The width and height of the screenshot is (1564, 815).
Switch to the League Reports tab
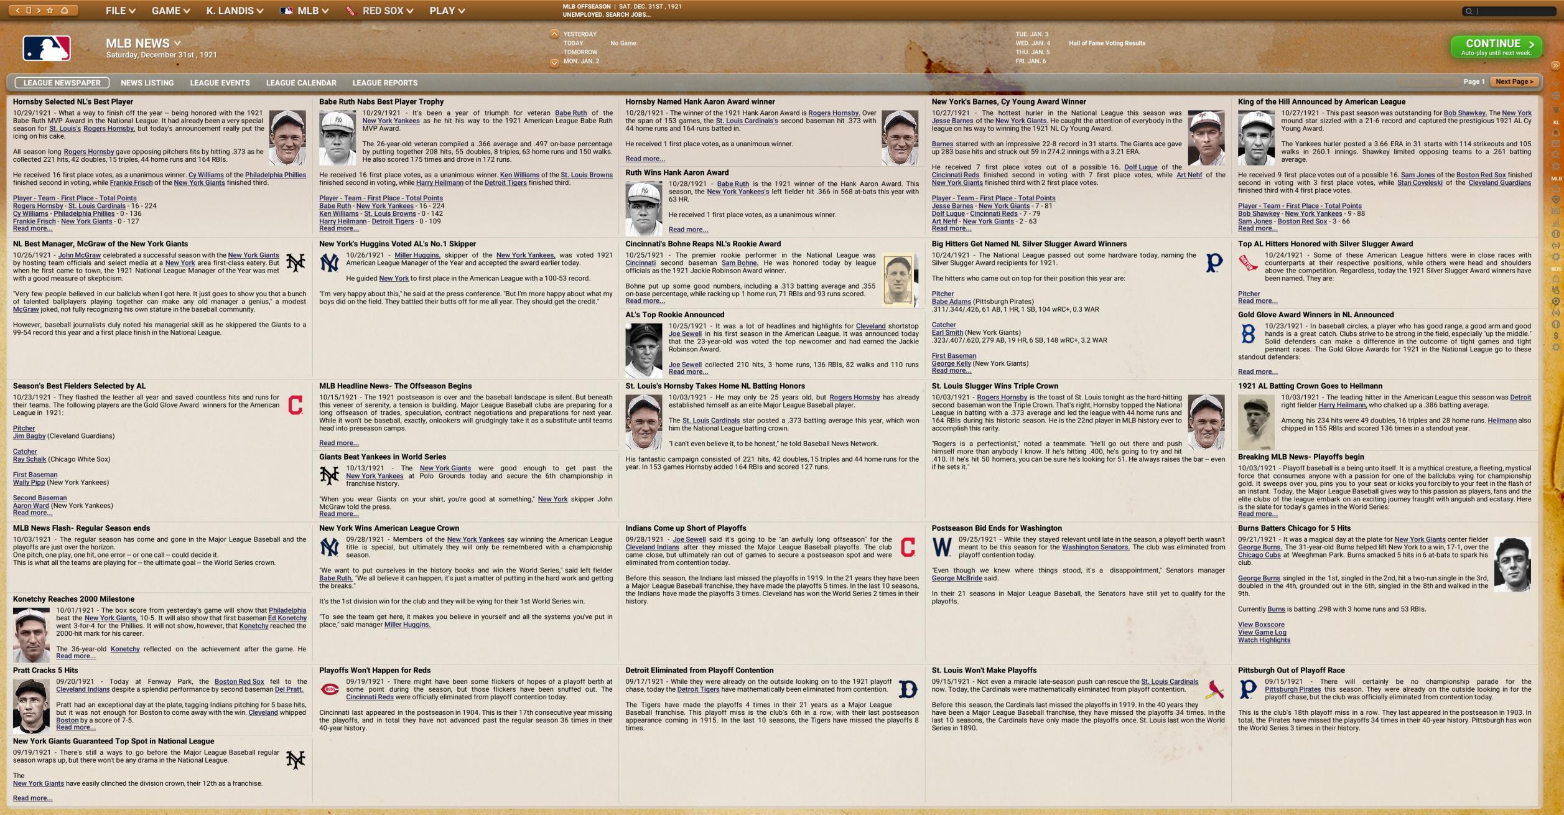(x=384, y=83)
